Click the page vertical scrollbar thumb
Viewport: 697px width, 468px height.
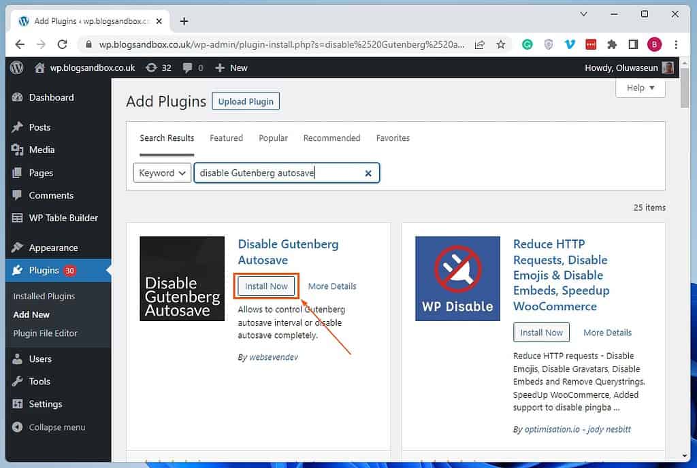tap(685, 89)
